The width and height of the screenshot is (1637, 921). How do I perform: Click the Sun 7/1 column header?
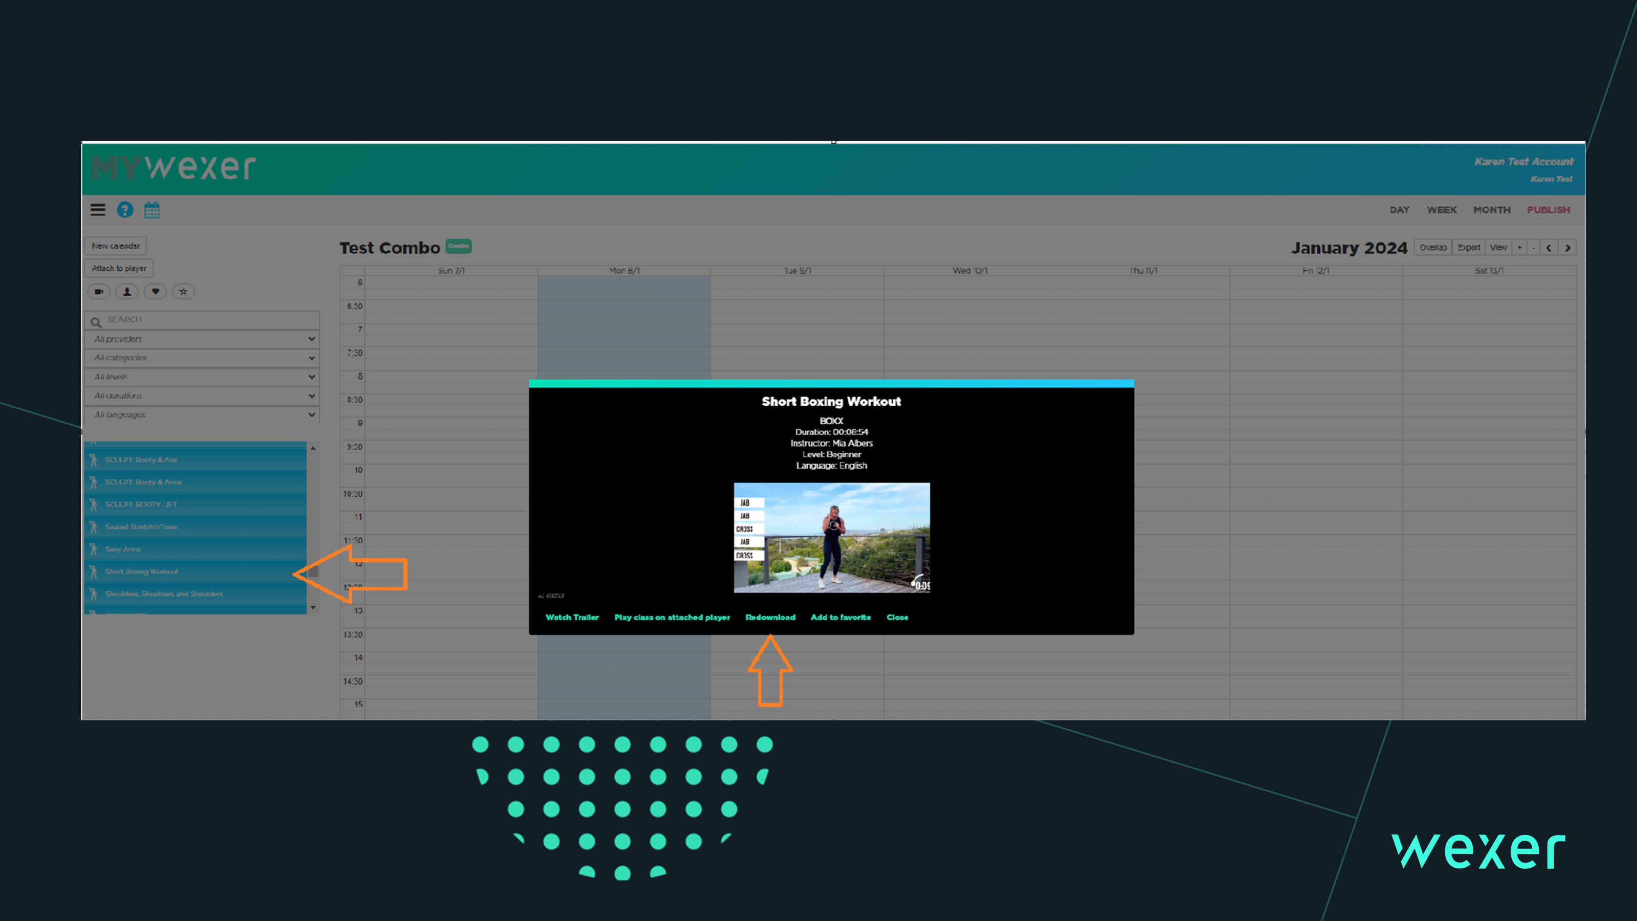pyautogui.click(x=451, y=271)
